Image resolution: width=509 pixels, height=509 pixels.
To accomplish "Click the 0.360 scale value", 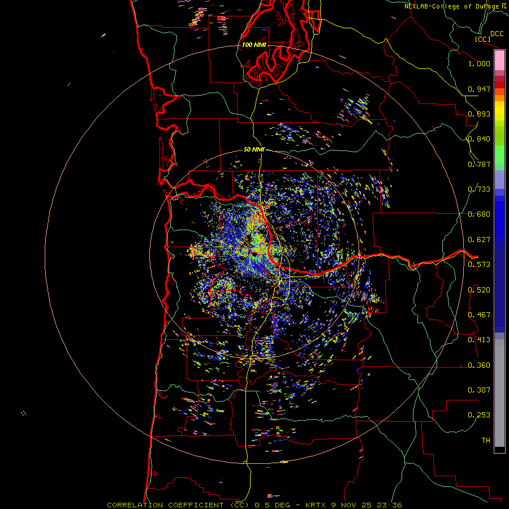I will click(x=479, y=365).
